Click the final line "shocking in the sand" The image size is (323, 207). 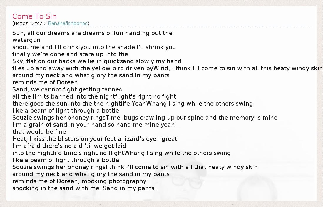pyautogui.click(x=84, y=188)
